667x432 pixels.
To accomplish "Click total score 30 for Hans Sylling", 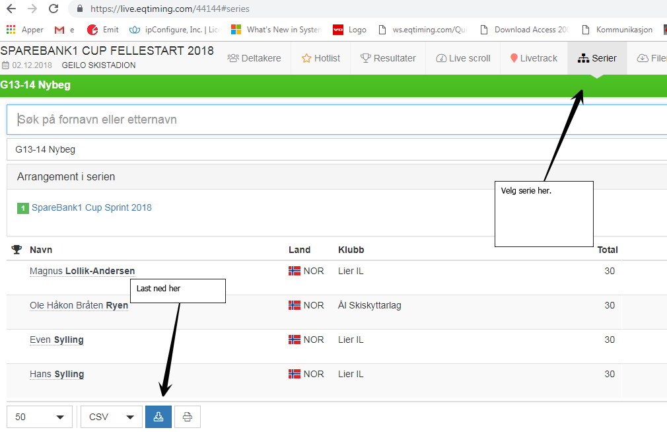I will (x=610, y=374).
